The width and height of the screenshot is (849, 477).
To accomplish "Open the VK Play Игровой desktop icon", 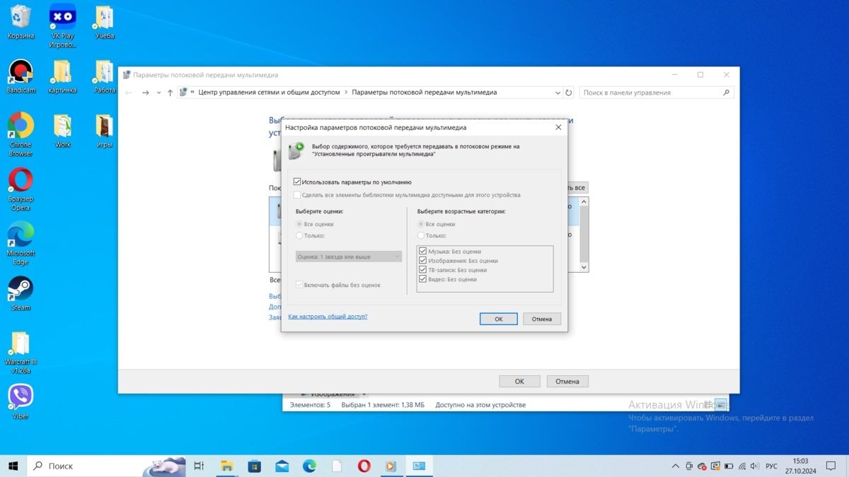I will pyautogui.click(x=63, y=25).
